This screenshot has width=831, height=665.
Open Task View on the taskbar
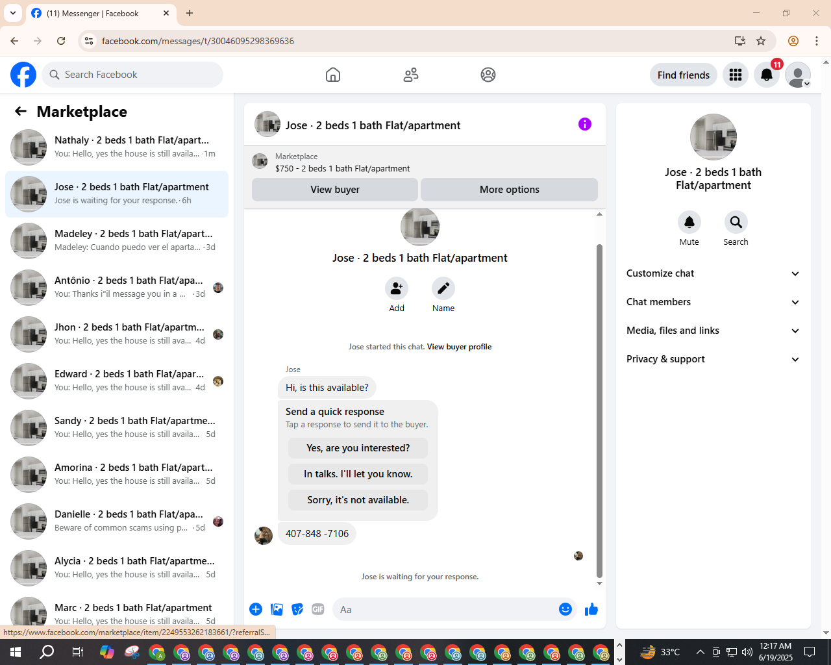point(77,652)
